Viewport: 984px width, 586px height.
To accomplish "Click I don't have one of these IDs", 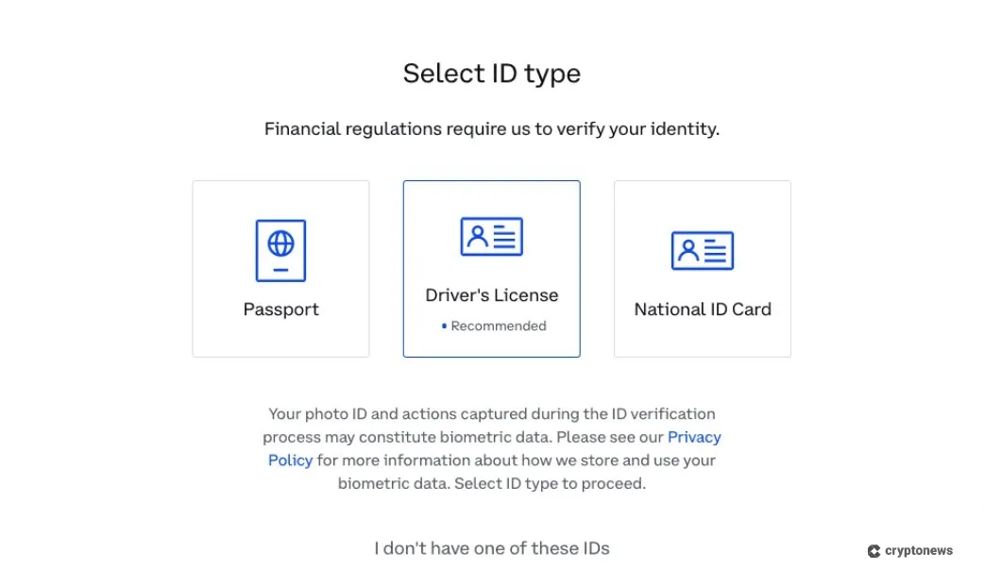I will [492, 547].
